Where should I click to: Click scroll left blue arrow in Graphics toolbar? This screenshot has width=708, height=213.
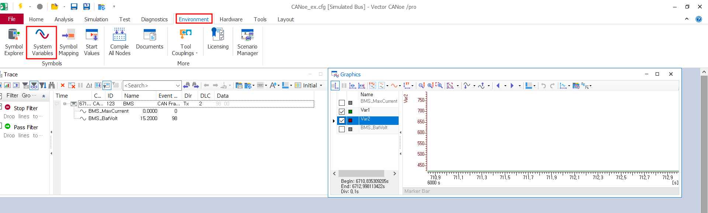[498, 86]
